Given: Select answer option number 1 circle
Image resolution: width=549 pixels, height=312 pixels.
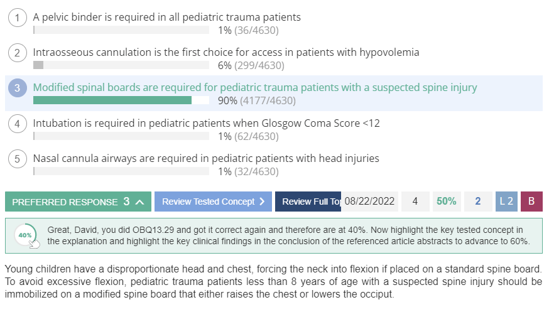Looking at the screenshot, I should pos(17,18).
